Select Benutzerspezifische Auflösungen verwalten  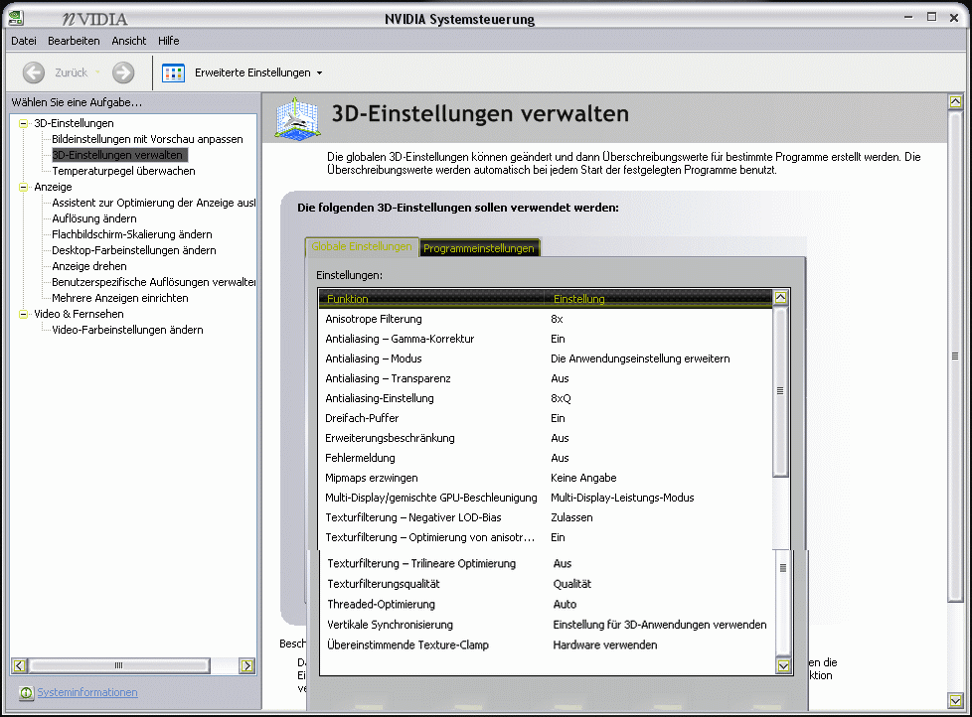click(x=154, y=282)
